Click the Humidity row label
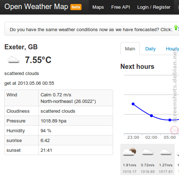Screen dimensions: 179x179 (x=16, y=131)
